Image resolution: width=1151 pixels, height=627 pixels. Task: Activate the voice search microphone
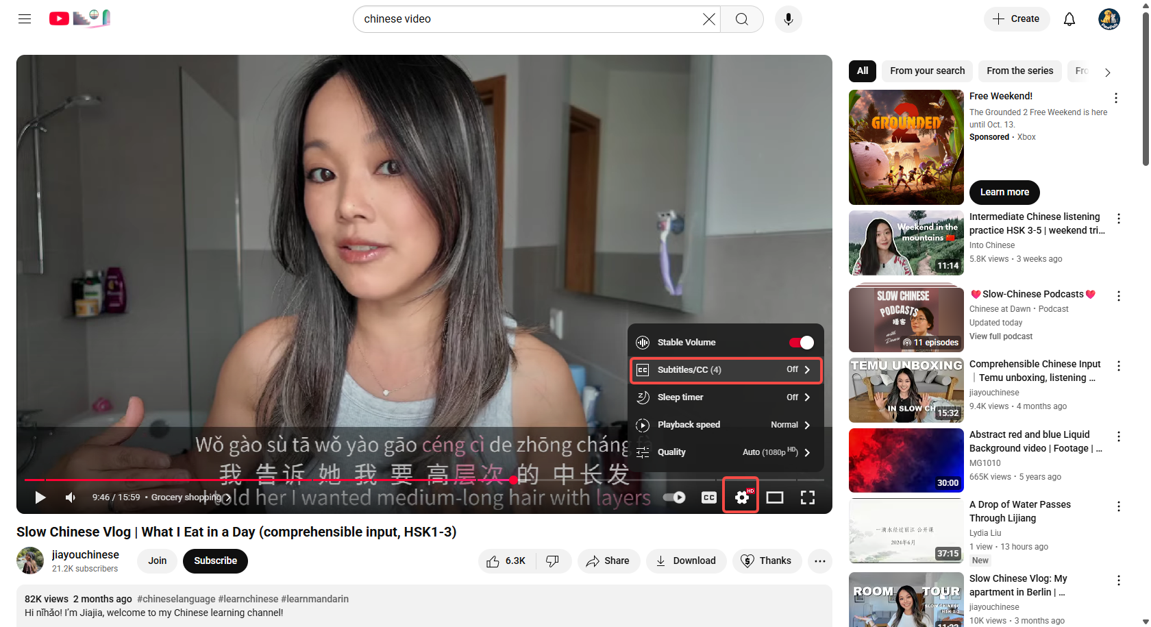pos(788,19)
